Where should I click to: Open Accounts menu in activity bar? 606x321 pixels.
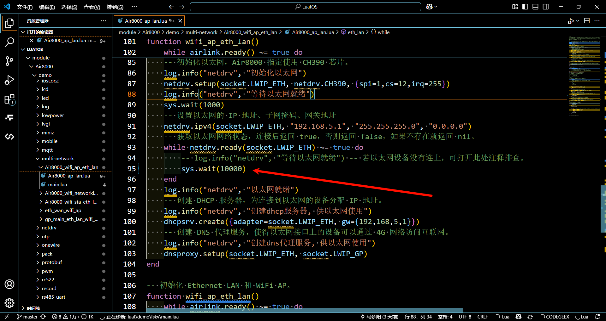click(x=9, y=284)
